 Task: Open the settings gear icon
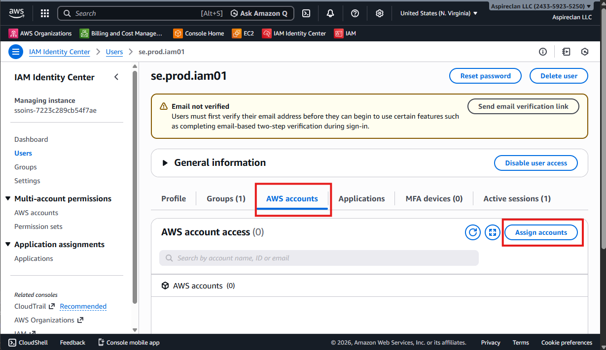click(379, 13)
